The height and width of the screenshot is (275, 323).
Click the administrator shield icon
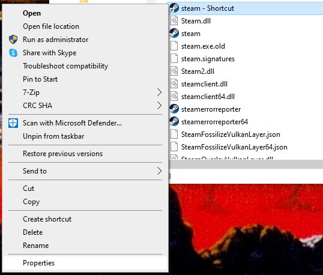(x=13, y=40)
